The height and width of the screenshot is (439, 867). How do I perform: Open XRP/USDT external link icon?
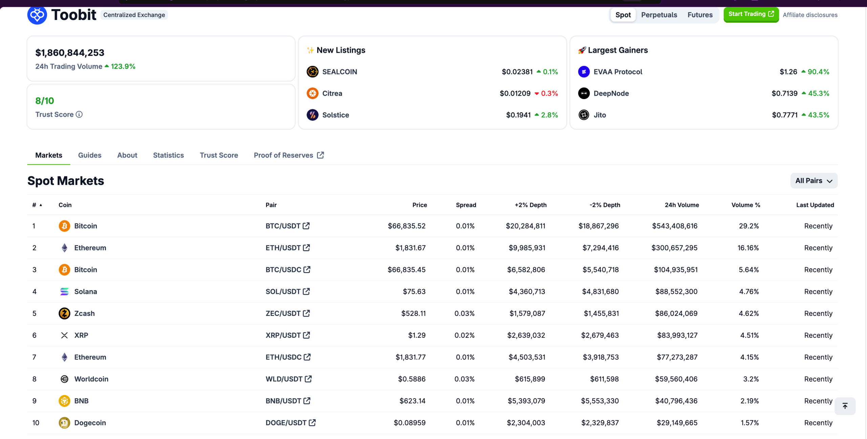point(306,335)
